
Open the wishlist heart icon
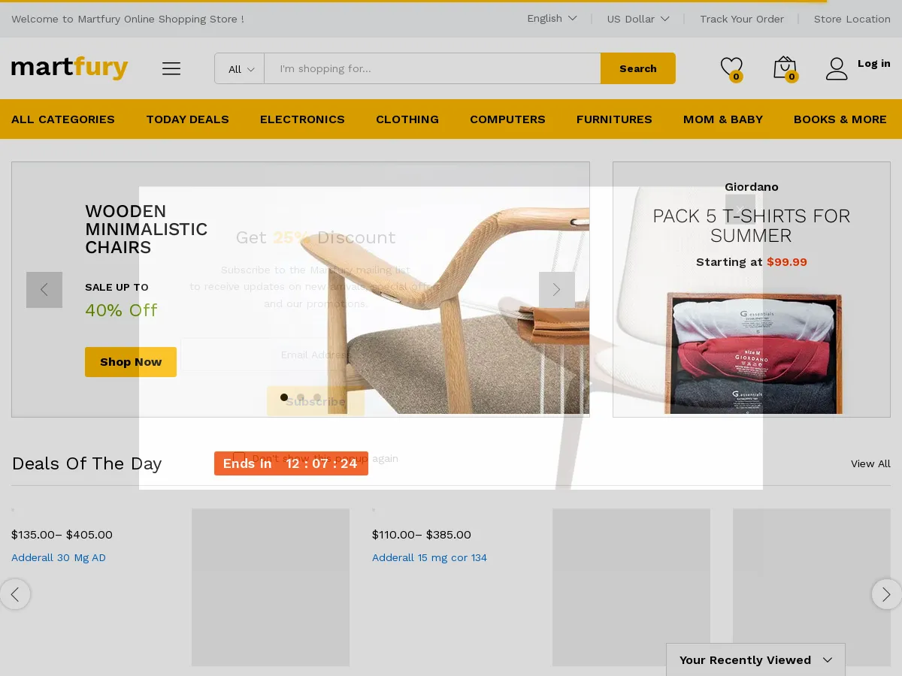point(731,68)
